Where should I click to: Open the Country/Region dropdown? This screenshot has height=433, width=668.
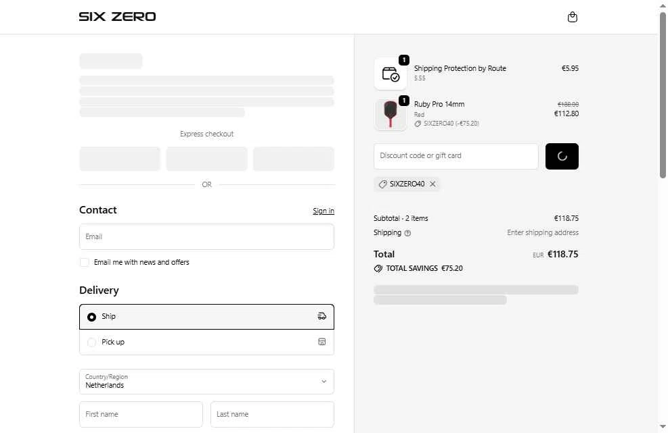click(206, 382)
